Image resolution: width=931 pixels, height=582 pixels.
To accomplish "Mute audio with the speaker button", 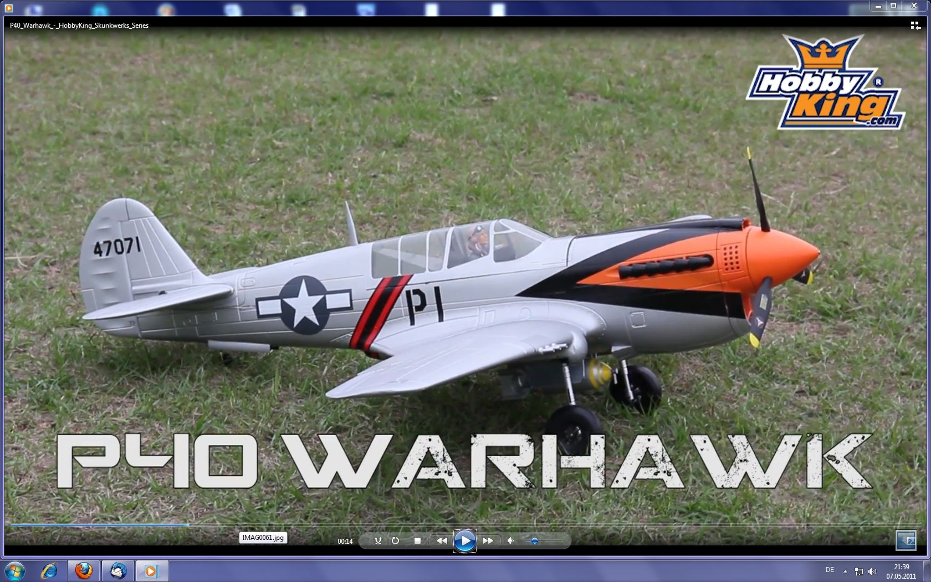I will click(x=511, y=540).
